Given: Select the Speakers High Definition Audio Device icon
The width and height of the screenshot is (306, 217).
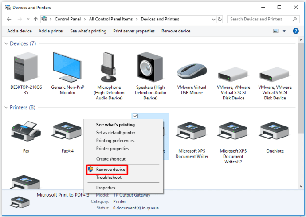Looking at the screenshot, I should click(x=150, y=67).
